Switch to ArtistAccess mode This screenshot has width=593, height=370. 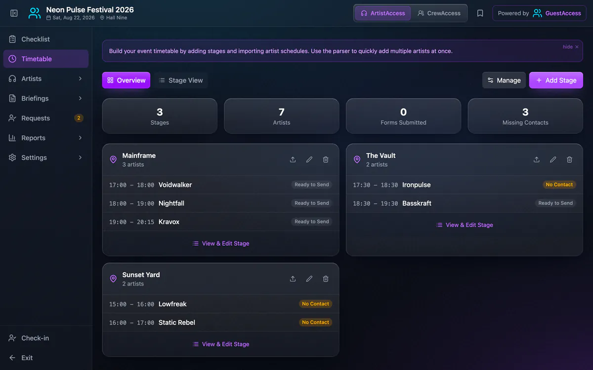point(383,13)
